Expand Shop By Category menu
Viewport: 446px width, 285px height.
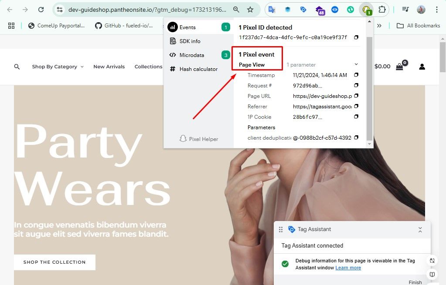(x=58, y=67)
